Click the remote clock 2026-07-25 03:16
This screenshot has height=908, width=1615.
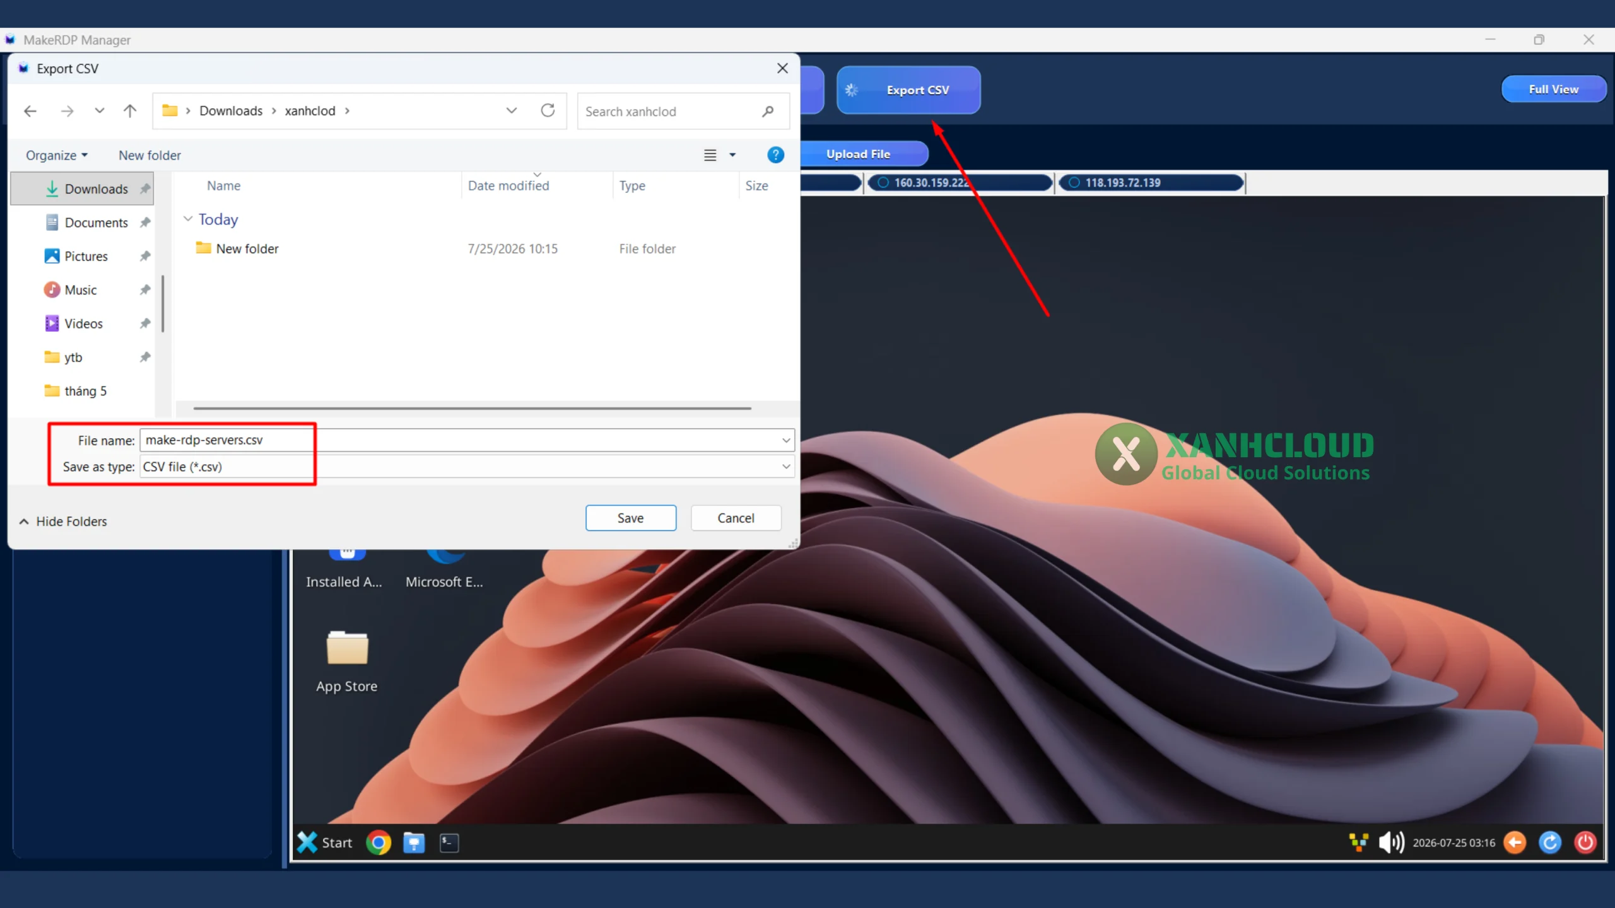tap(1454, 843)
